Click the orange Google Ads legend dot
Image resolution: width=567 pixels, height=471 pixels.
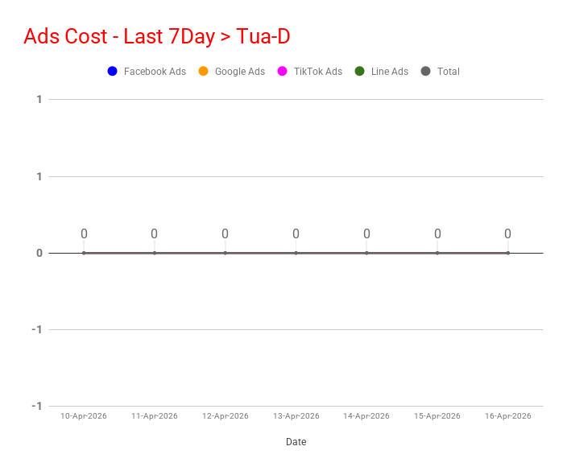point(203,72)
